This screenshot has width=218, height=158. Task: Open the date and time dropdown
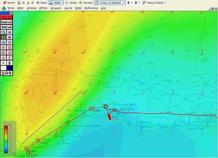(x=124, y=3)
